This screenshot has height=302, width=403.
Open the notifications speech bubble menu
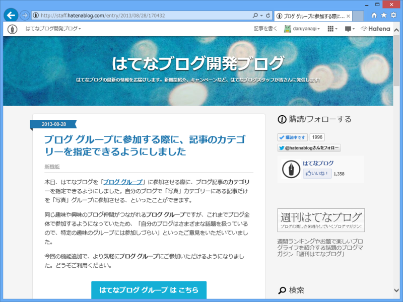click(x=350, y=29)
